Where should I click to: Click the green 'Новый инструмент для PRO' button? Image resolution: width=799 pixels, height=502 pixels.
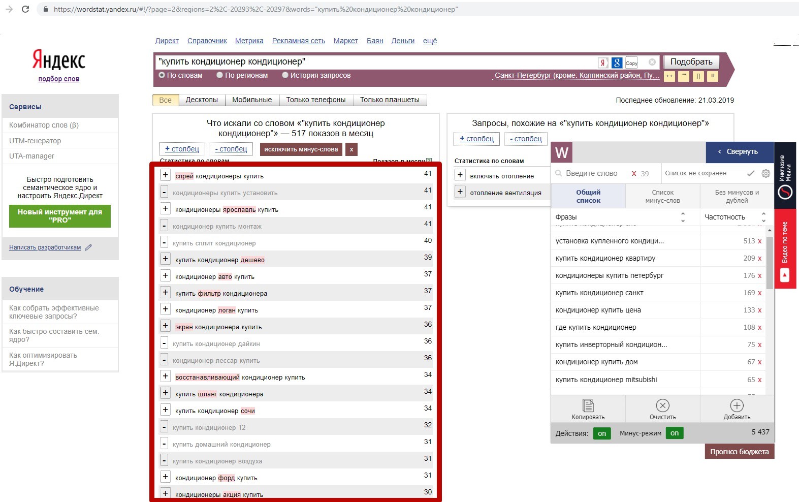click(60, 216)
